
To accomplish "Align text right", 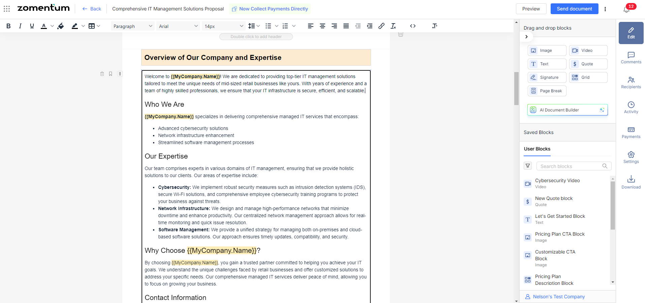I will pos(334,26).
